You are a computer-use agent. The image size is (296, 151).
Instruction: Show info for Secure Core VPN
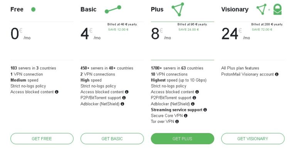pos(185,116)
